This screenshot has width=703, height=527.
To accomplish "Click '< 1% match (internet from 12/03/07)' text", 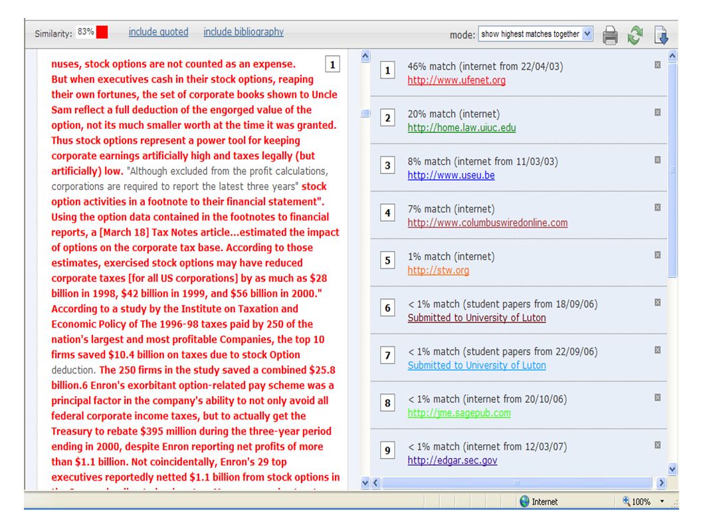I will tap(487, 447).
